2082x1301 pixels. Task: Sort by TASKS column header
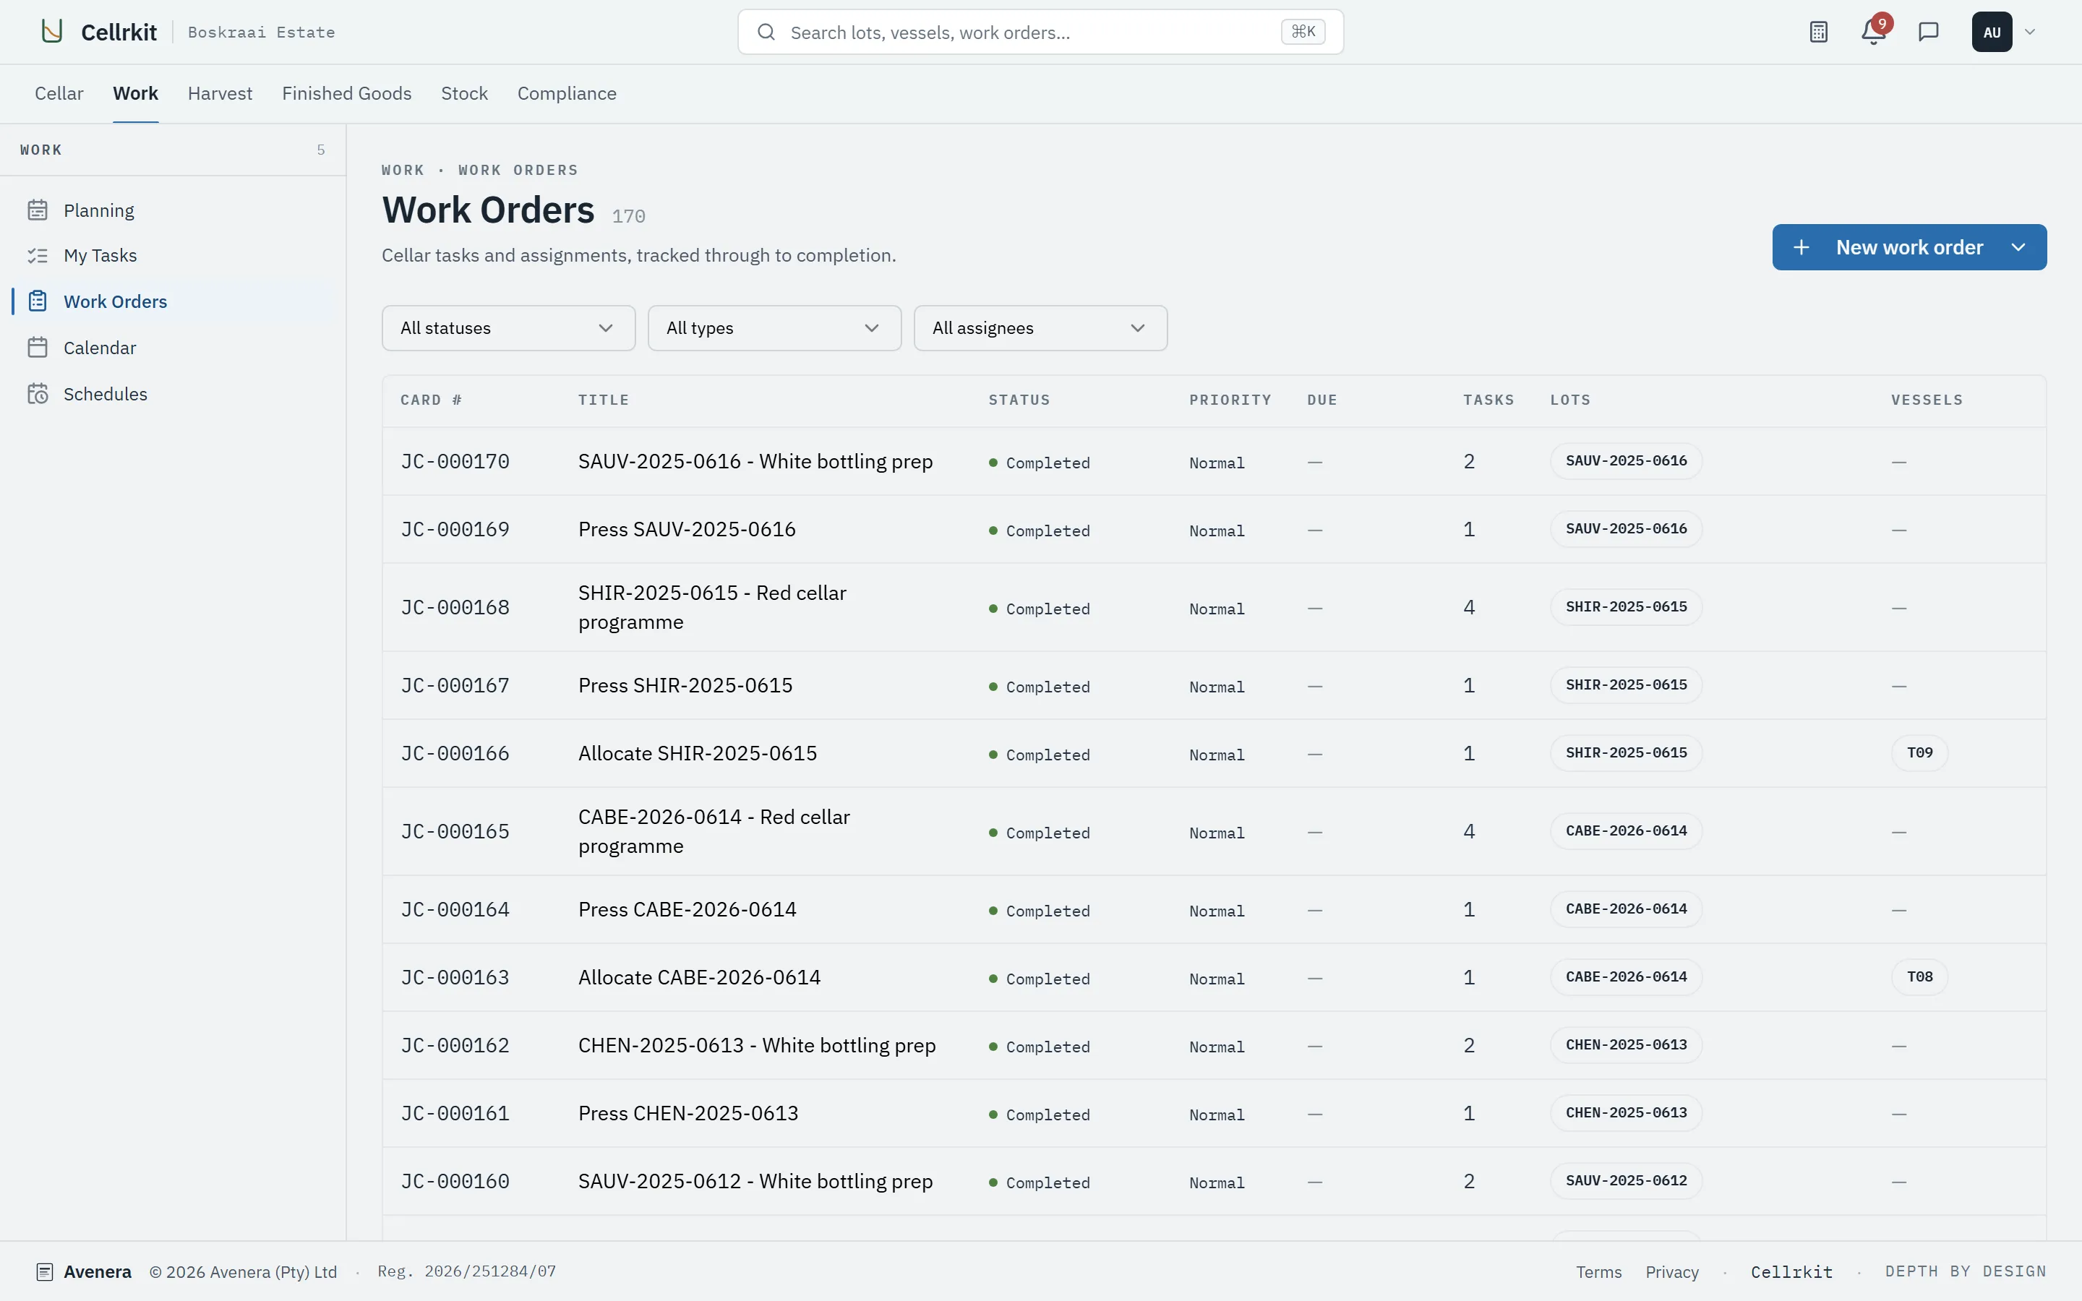point(1488,400)
